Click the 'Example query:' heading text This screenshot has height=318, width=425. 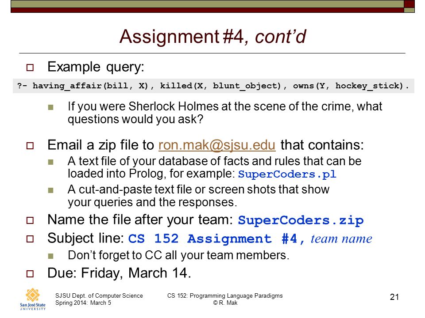pyautogui.click(x=96, y=67)
